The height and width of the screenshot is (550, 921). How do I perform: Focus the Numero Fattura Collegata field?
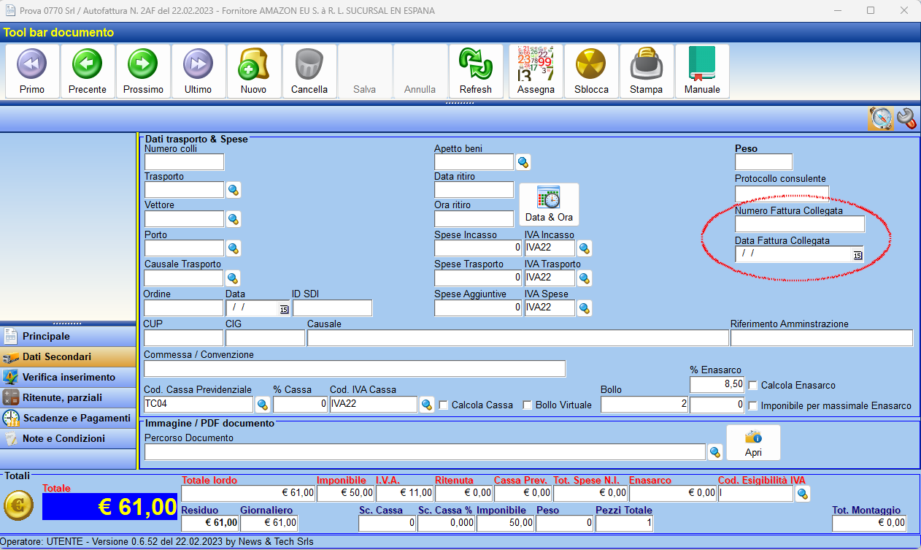tap(799, 224)
